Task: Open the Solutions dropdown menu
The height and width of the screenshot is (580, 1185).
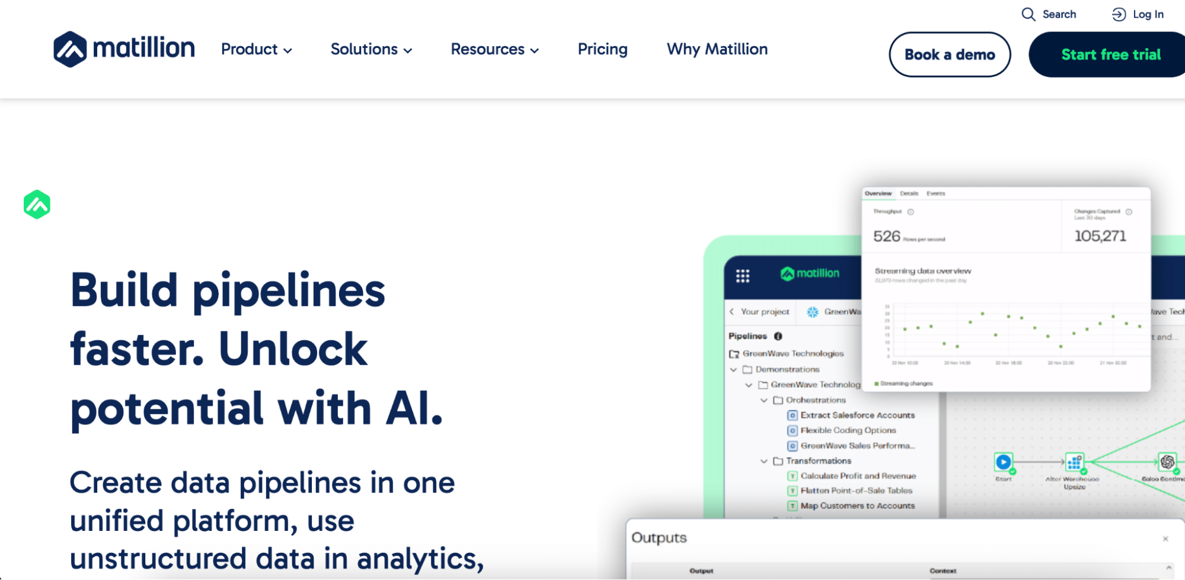Action: click(x=371, y=49)
